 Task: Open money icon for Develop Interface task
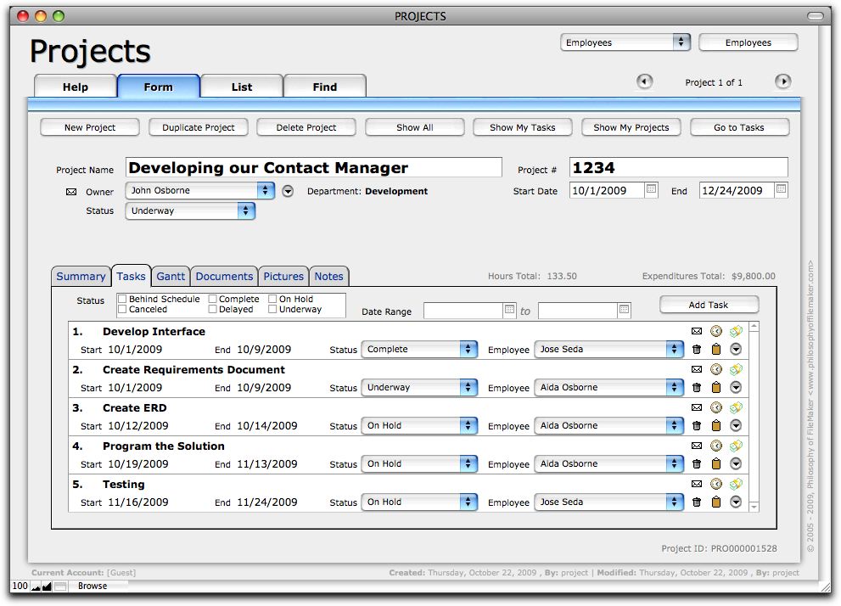[736, 331]
